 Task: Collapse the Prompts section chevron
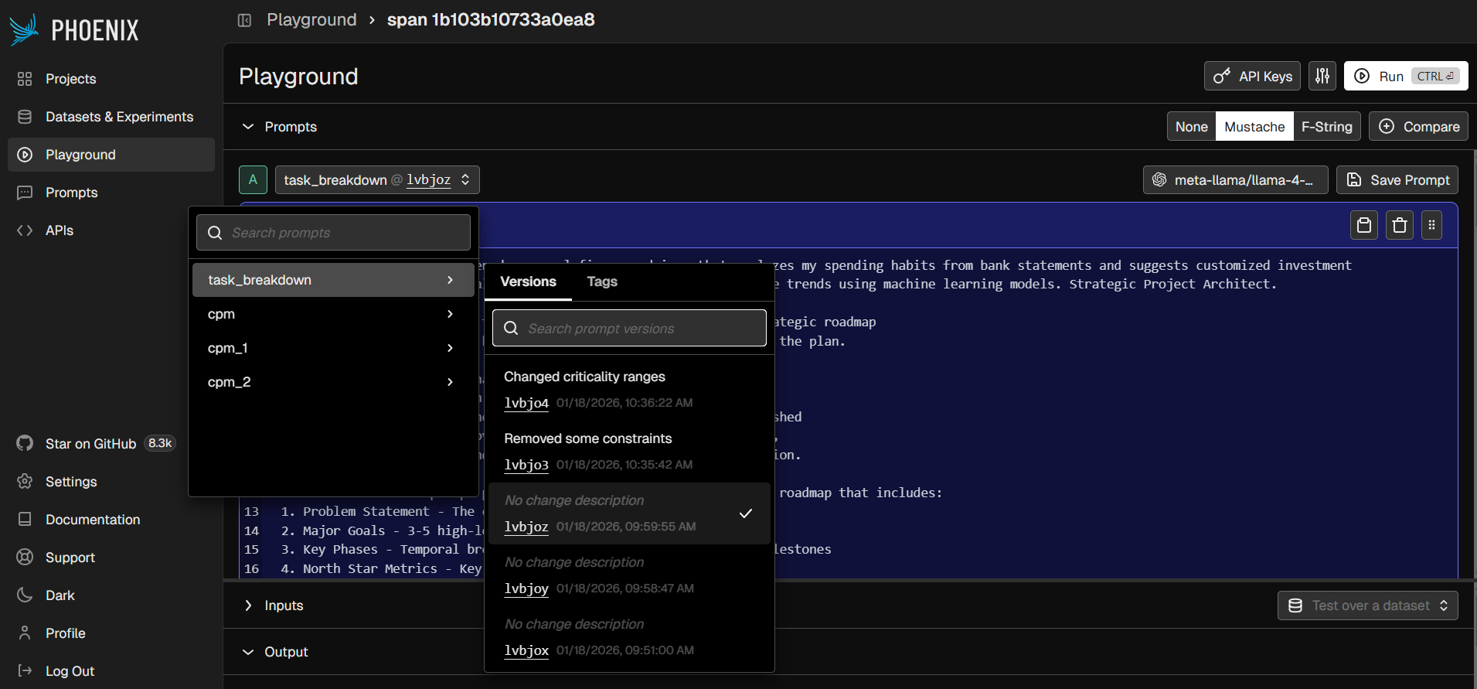click(248, 127)
